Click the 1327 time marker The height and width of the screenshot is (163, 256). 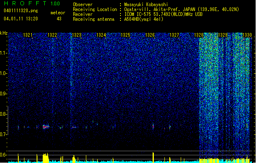click(x=174, y=35)
